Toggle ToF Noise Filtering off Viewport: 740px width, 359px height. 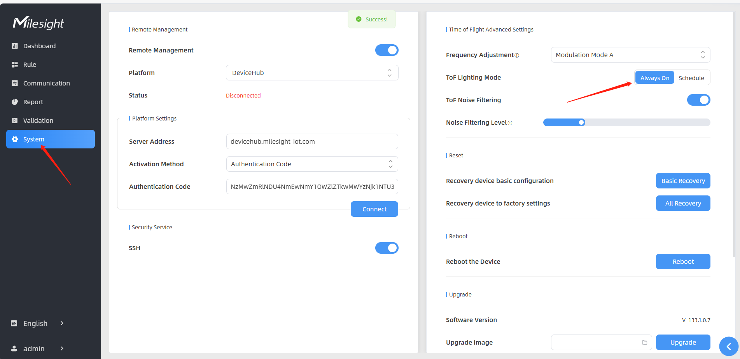point(698,100)
